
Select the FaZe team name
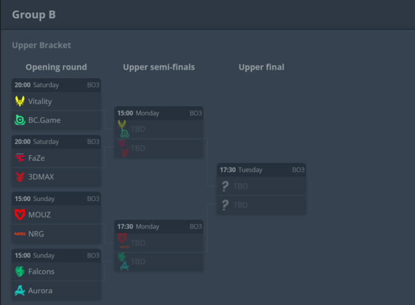point(37,158)
